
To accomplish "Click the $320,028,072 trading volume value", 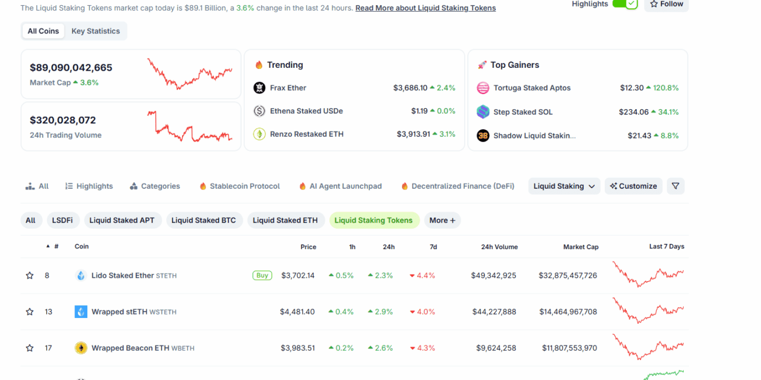I will [x=63, y=120].
